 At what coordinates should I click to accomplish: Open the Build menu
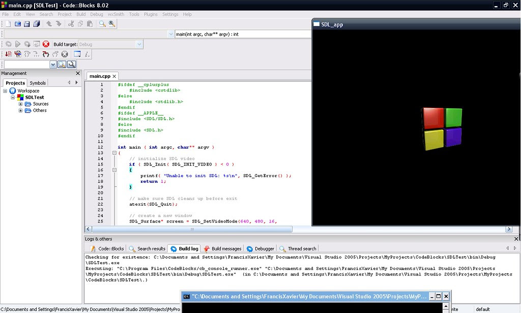(81, 14)
